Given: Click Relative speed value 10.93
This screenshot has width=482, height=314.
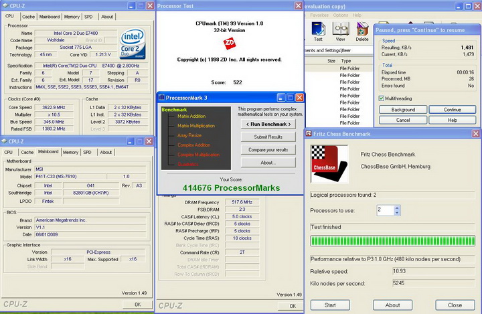Looking at the screenshot, I should [x=433, y=271].
